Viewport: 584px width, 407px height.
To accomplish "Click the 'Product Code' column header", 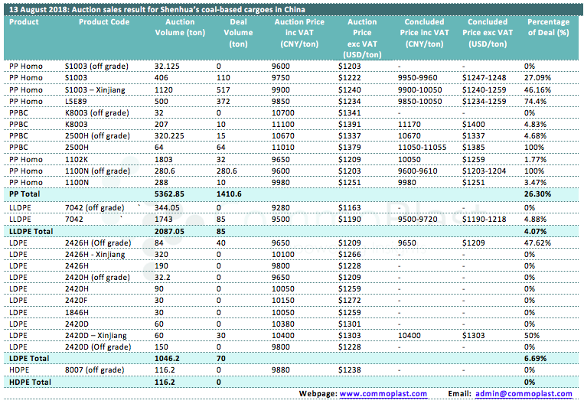I will [104, 22].
